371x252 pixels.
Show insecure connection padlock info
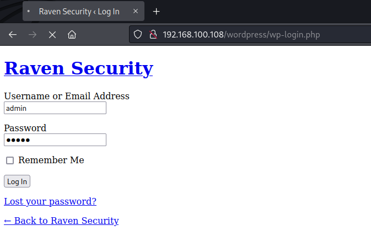pos(153,34)
